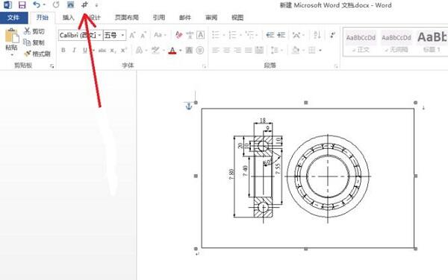Open the 文件 tab
The height and width of the screenshot is (280, 448).
(x=13, y=18)
